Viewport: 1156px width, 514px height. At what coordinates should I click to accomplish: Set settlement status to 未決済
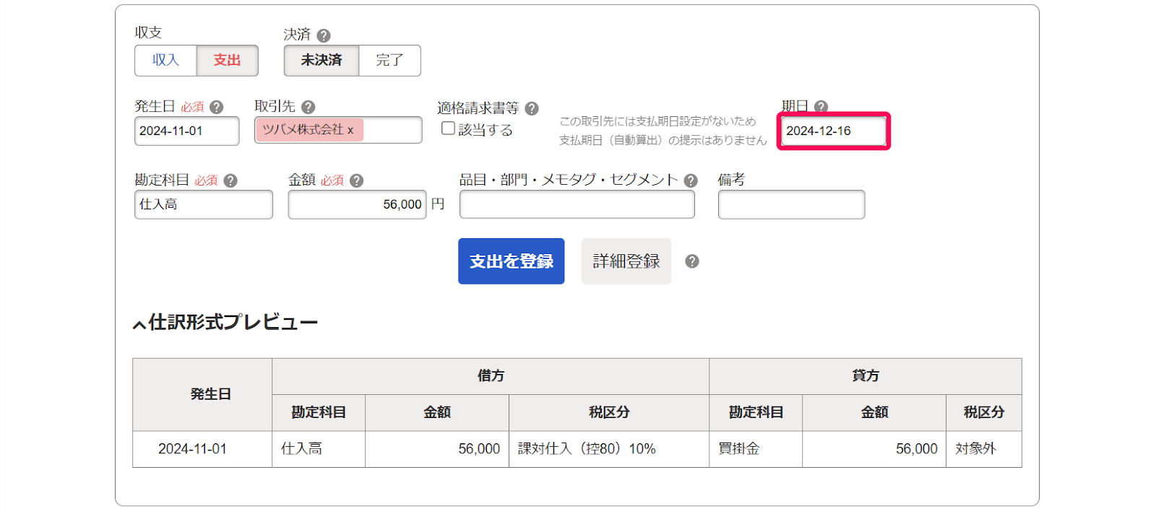[x=322, y=61]
